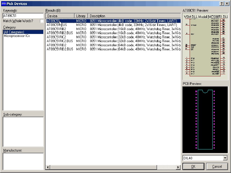Click the empty Sub-category list box
This screenshot has height=173, width=231.
pos(23,132)
